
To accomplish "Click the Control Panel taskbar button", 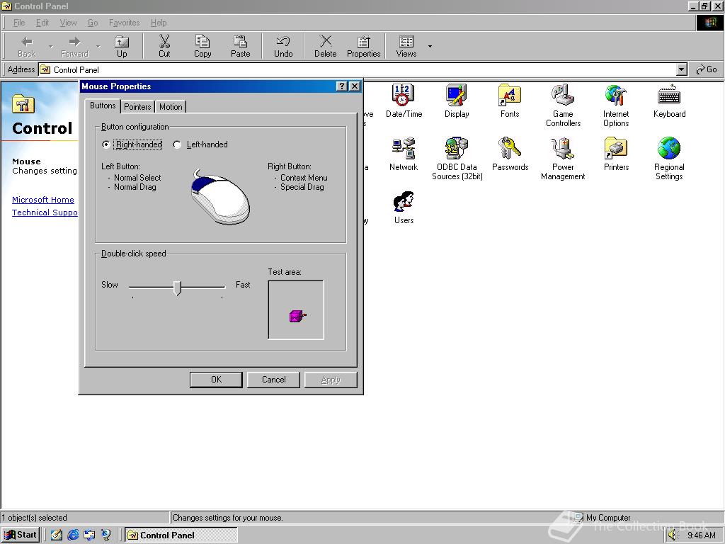I will 181,535.
